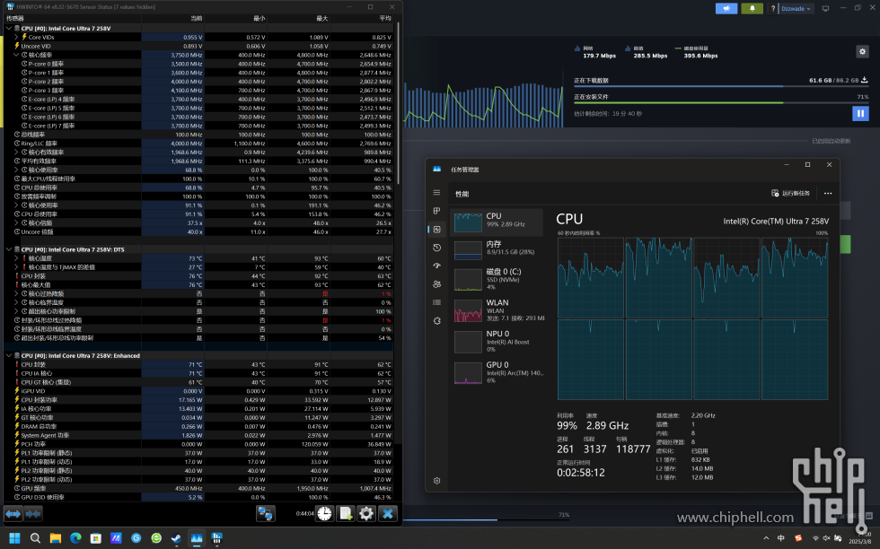Click Steam announcements megaphone button
This screenshot has height=549, width=880.
point(726,8)
